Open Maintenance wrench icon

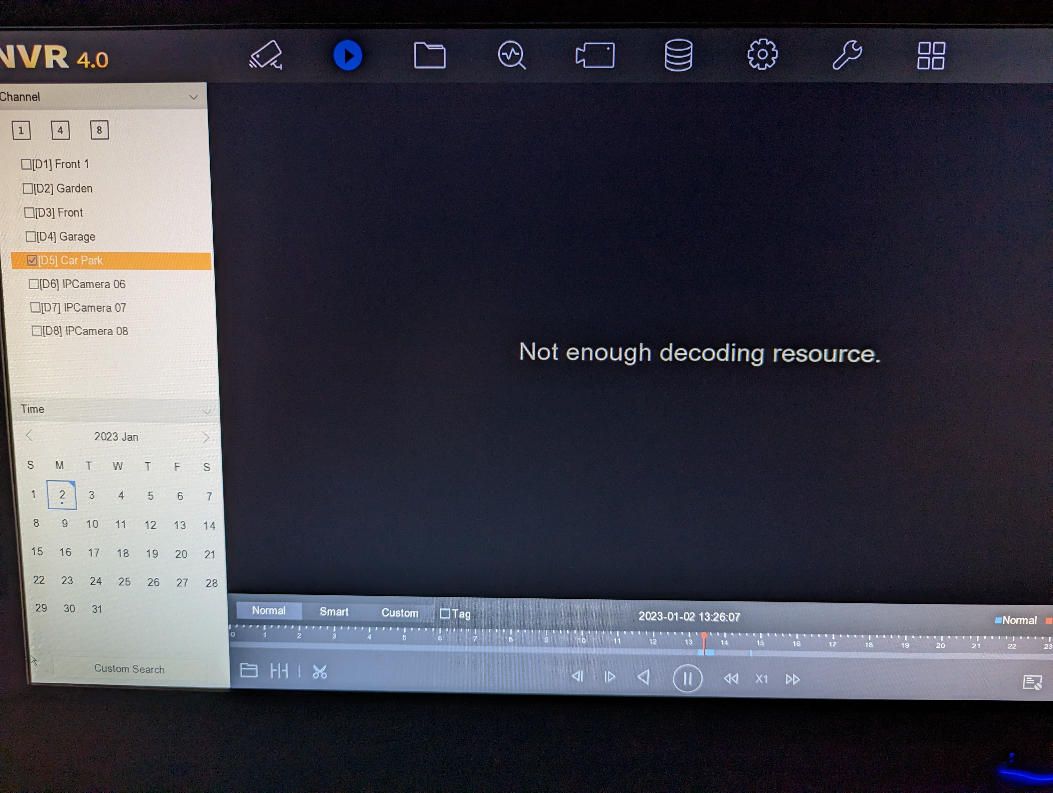[846, 55]
